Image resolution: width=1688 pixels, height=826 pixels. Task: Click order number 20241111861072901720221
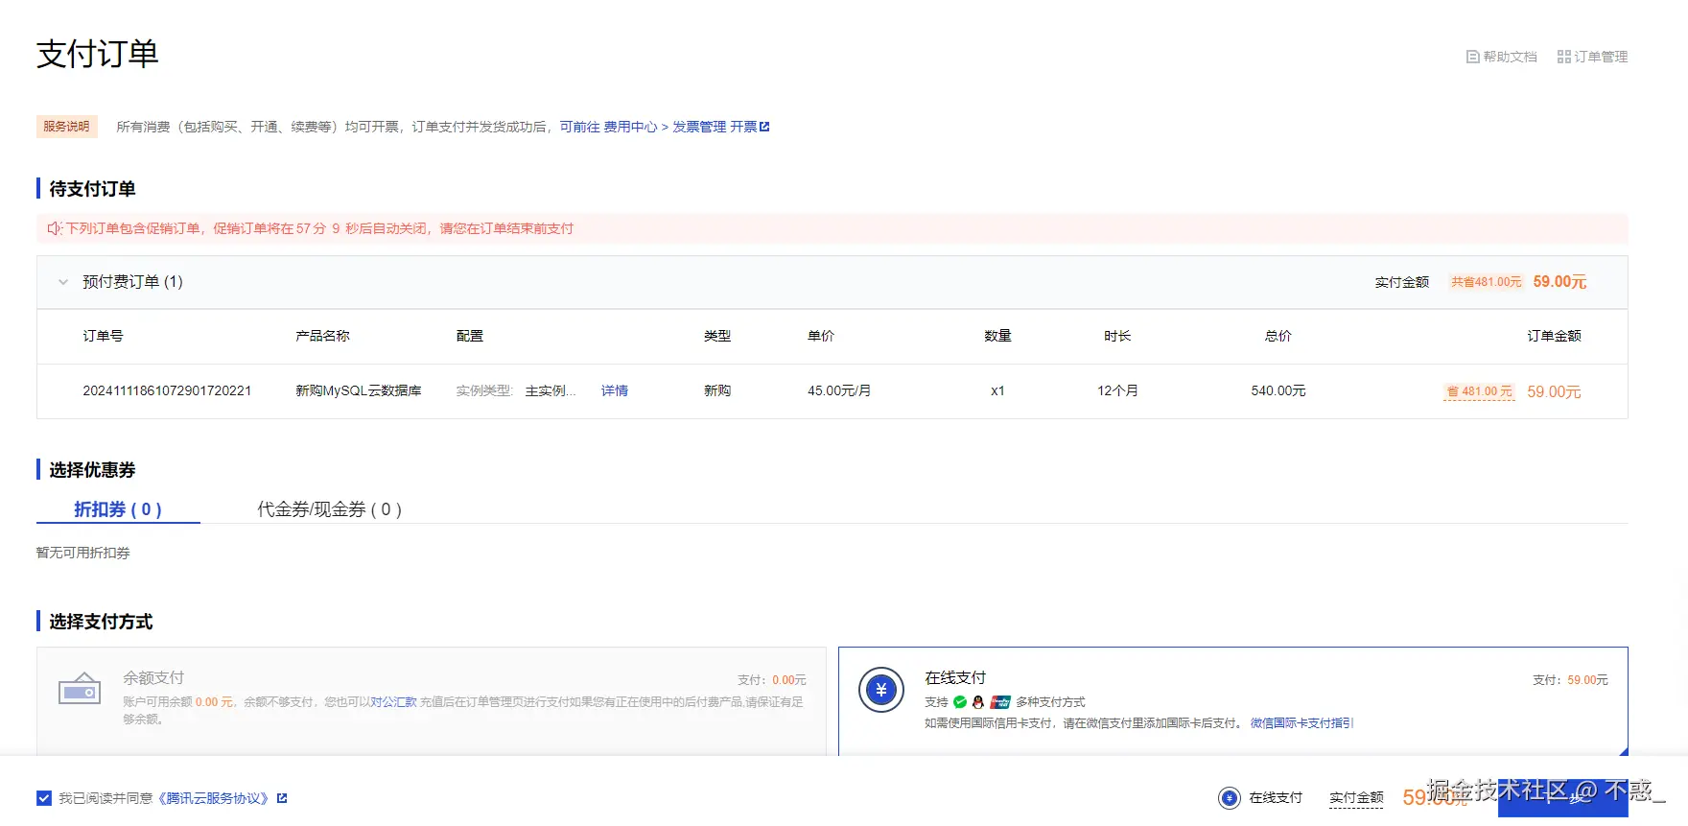pyautogui.click(x=167, y=390)
